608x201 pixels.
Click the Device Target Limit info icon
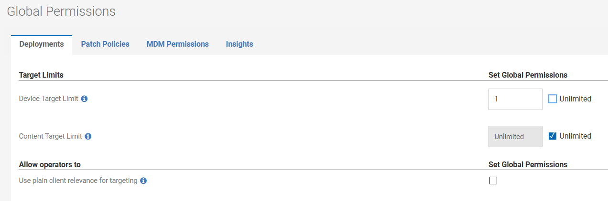tap(85, 99)
